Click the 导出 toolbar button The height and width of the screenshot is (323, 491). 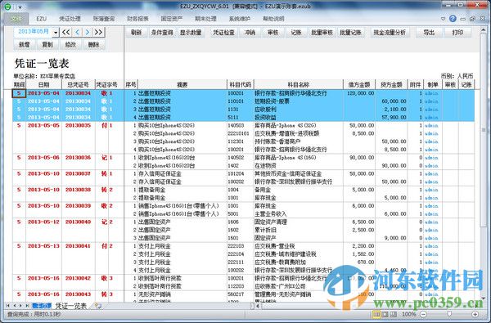(x=429, y=32)
